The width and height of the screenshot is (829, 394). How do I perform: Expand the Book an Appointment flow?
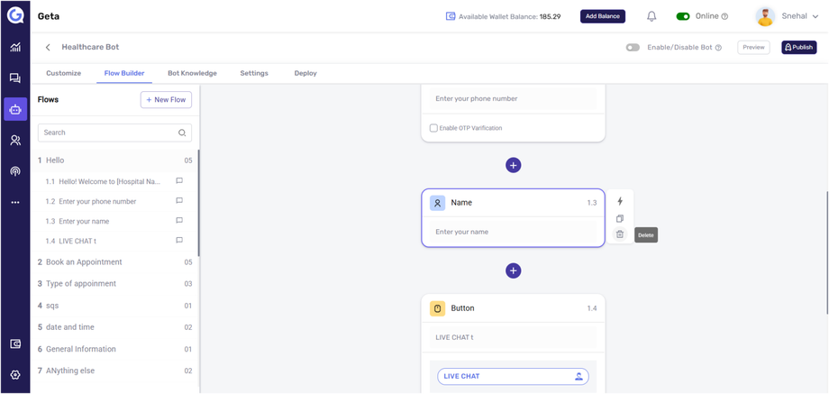click(x=84, y=262)
